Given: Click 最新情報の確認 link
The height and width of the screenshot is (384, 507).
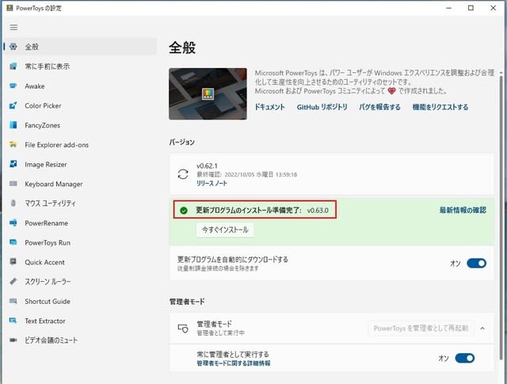Looking at the screenshot, I should point(463,210).
